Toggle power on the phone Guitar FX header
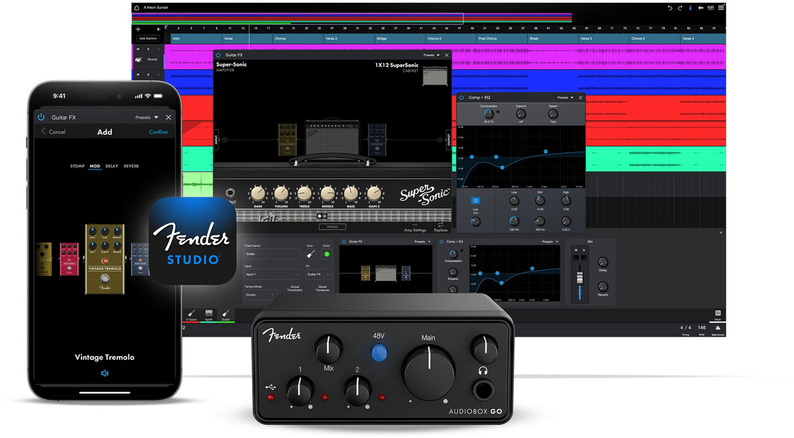 coord(41,117)
